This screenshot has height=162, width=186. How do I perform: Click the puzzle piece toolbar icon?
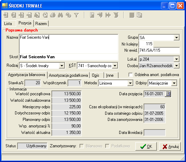coord(108,15)
